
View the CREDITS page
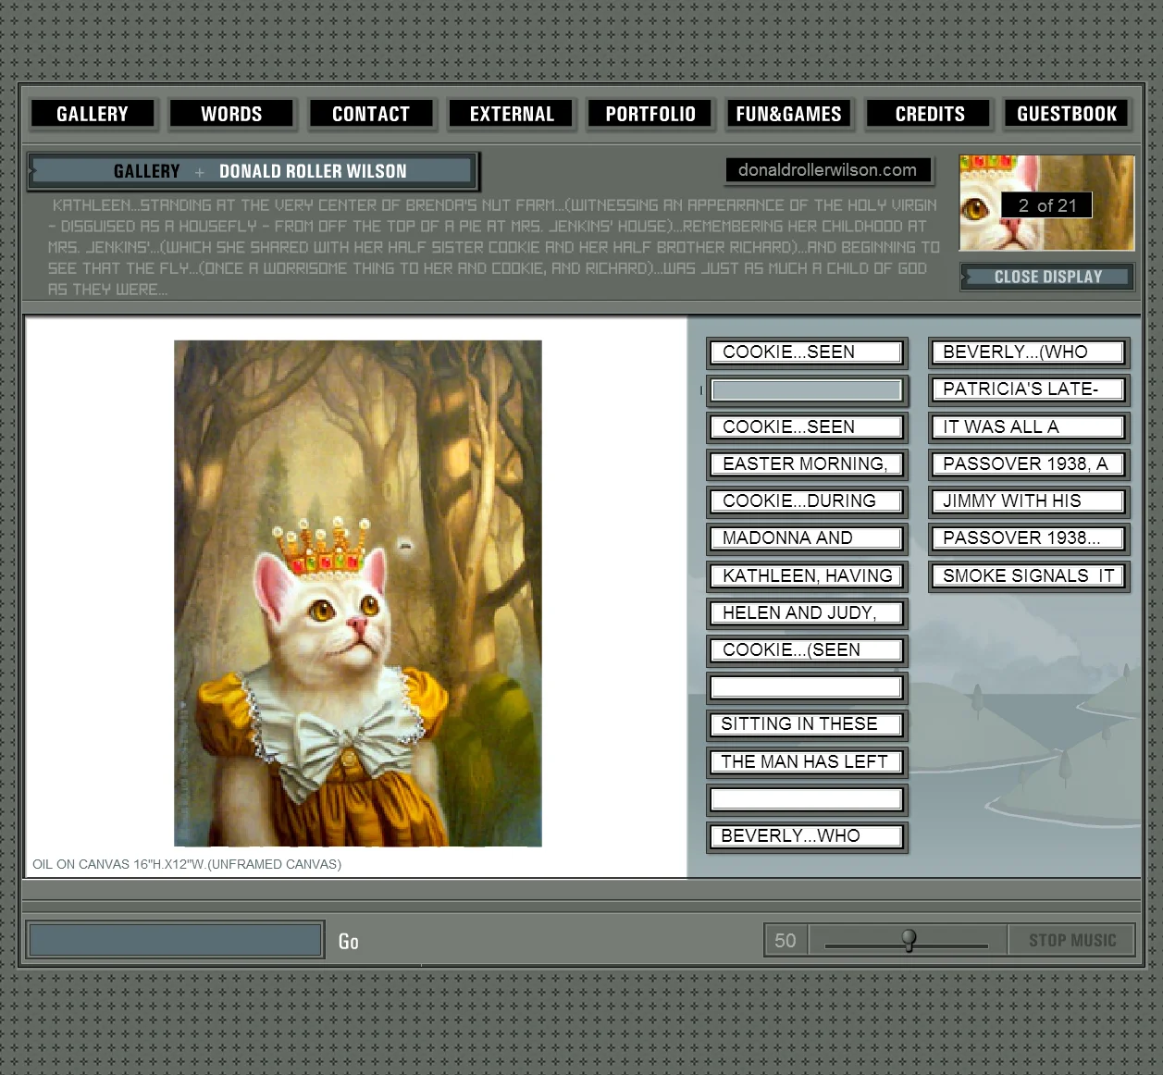[x=930, y=114]
